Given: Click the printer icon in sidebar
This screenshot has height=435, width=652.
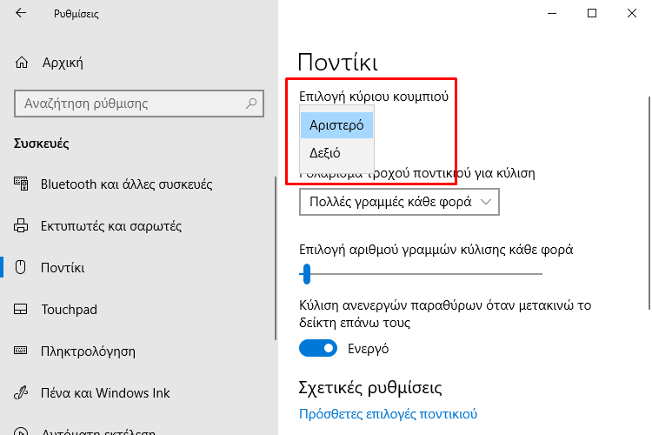Looking at the screenshot, I should (x=23, y=226).
